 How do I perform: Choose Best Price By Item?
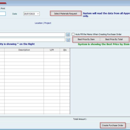click(86, 39)
